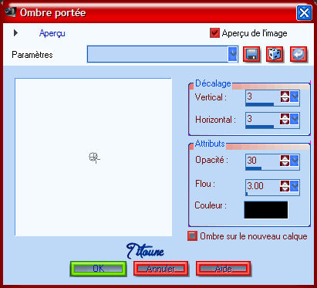Screen dimensions: 317x288
Task: Enable Ombre sur le nouveau calque checkbox
Action: 192,236
